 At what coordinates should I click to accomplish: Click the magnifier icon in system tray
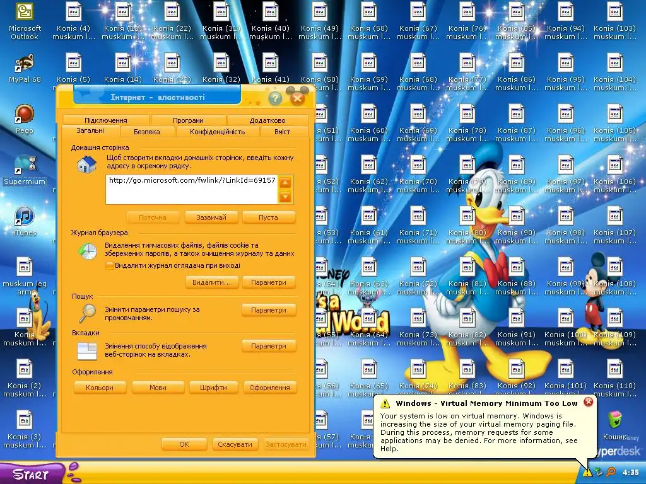[611, 472]
